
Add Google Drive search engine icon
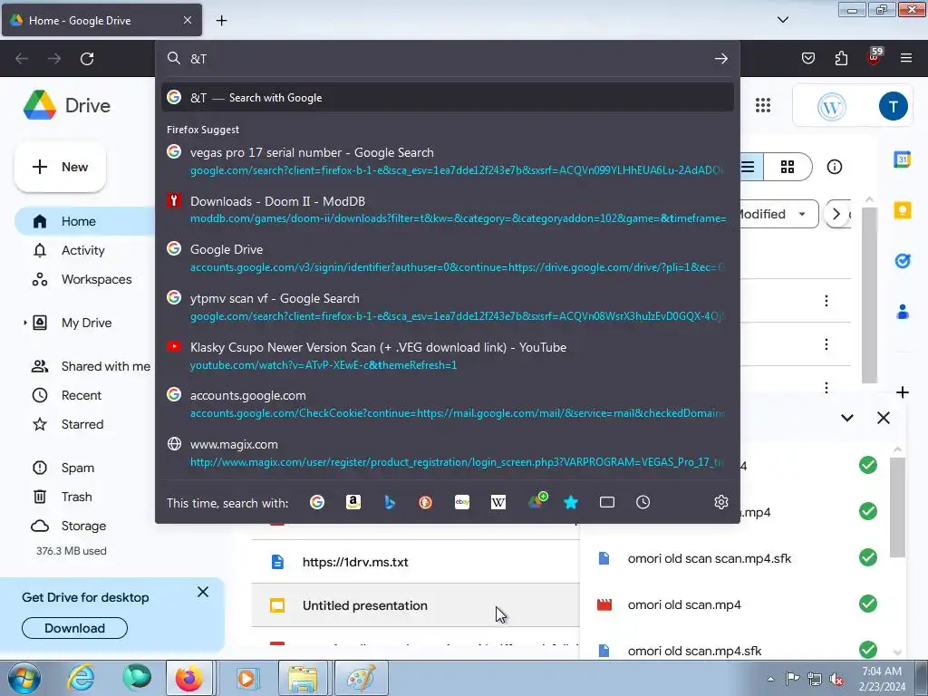click(537, 501)
